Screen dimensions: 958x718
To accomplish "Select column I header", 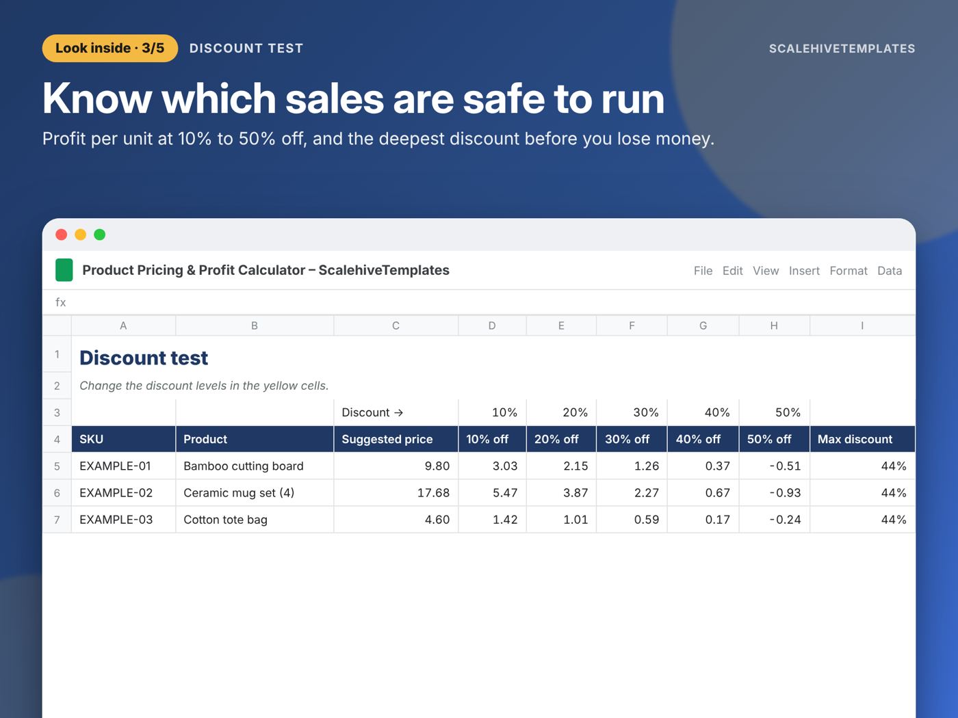I will [x=862, y=325].
